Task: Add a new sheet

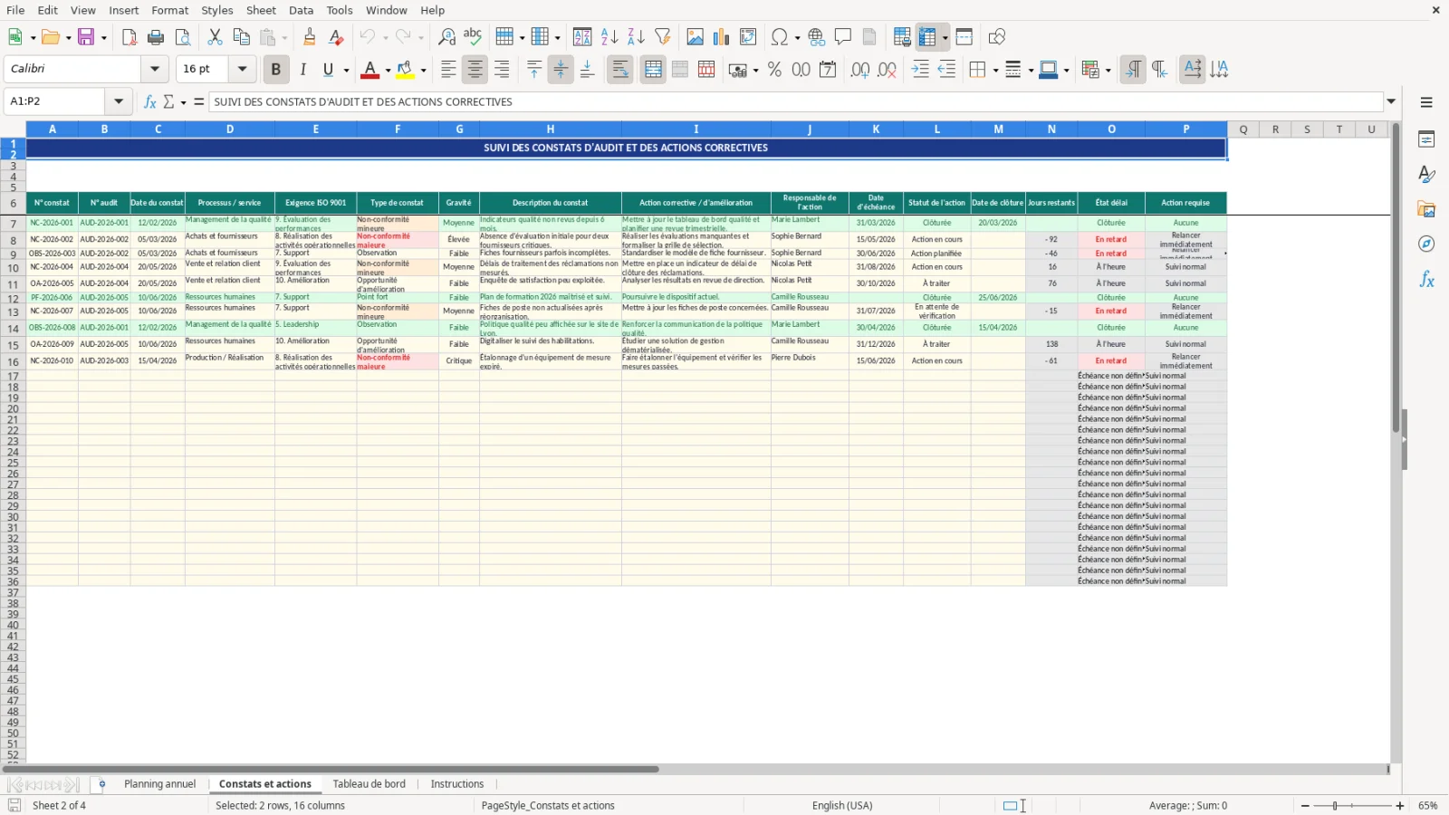Action: tap(101, 784)
